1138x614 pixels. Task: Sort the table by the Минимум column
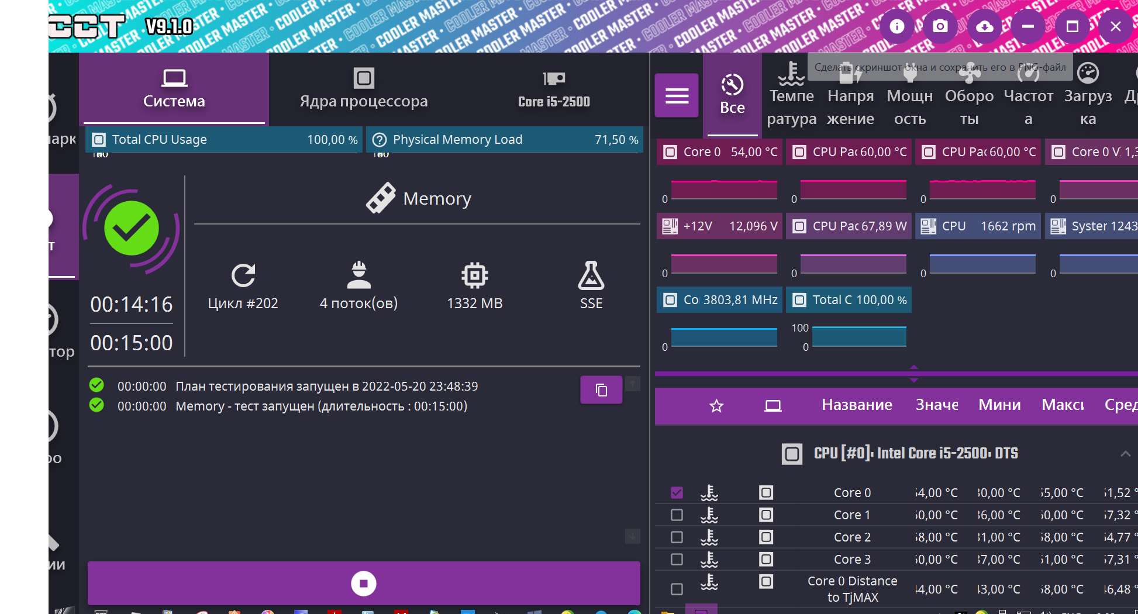coord(1000,405)
